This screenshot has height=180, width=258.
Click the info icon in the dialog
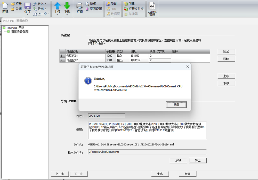[x=88, y=81]
